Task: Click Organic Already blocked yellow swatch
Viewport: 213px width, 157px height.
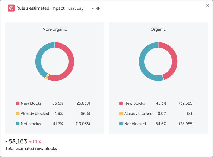Action: pyautogui.click(x=121, y=113)
